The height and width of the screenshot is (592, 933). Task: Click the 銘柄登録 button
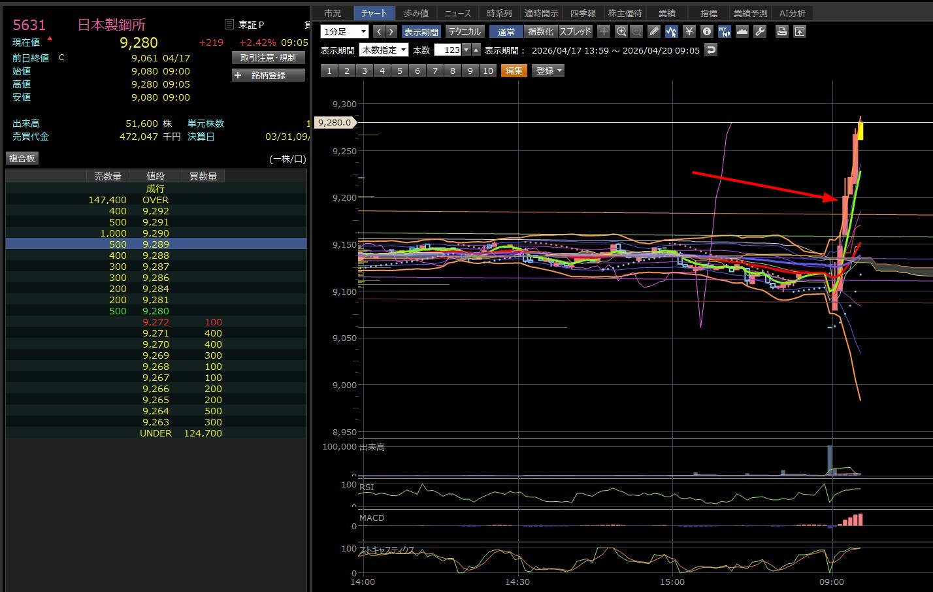click(269, 75)
